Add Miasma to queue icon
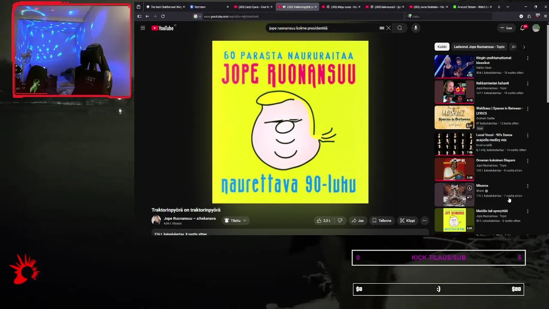 470,197
